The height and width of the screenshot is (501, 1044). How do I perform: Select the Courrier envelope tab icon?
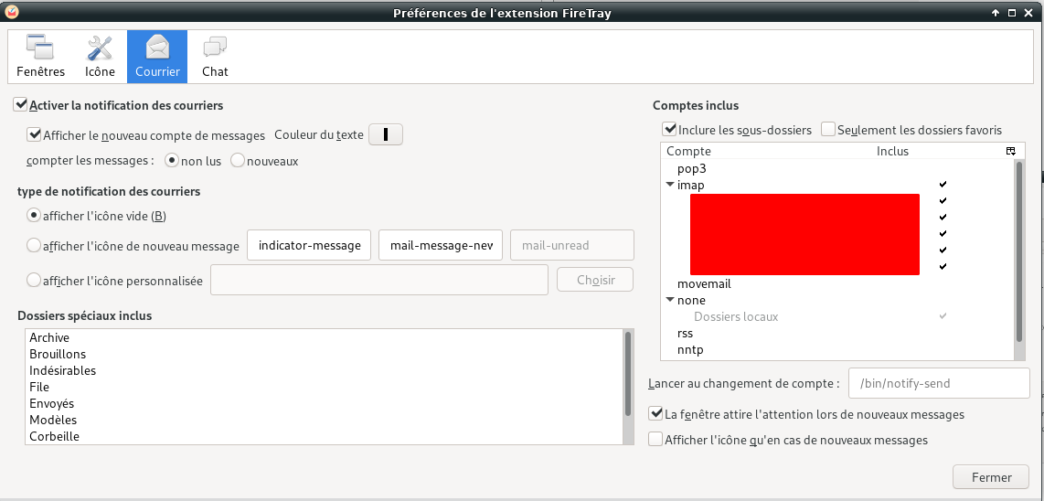(157, 48)
